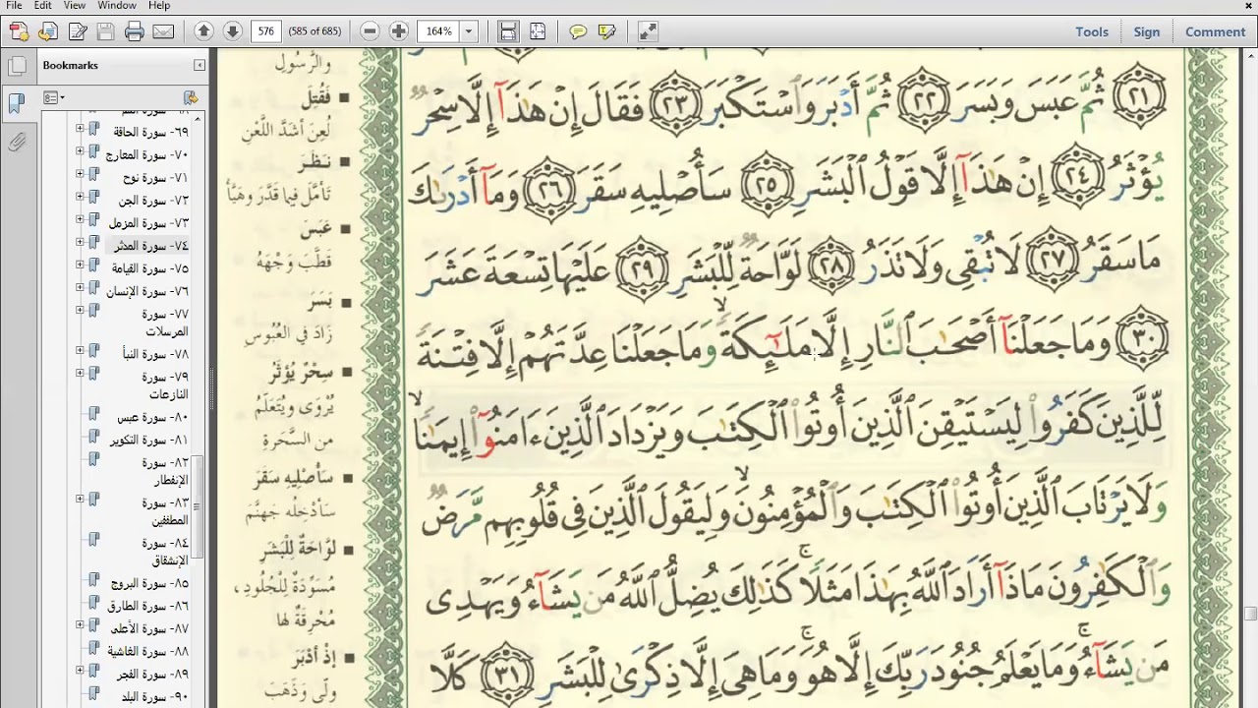The width and height of the screenshot is (1258, 708).
Task: Click the page number field showing 576
Action: 264,31
